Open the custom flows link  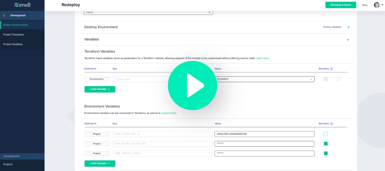pyautogui.click(x=169, y=113)
